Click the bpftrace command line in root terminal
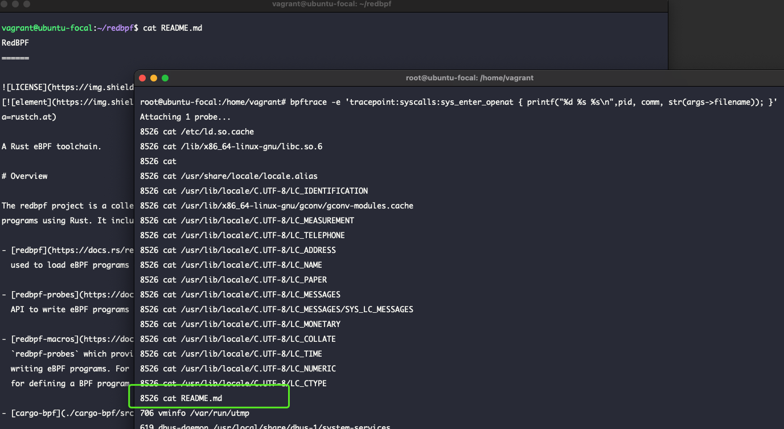Screen dimensions: 784x429 pos(458,102)
